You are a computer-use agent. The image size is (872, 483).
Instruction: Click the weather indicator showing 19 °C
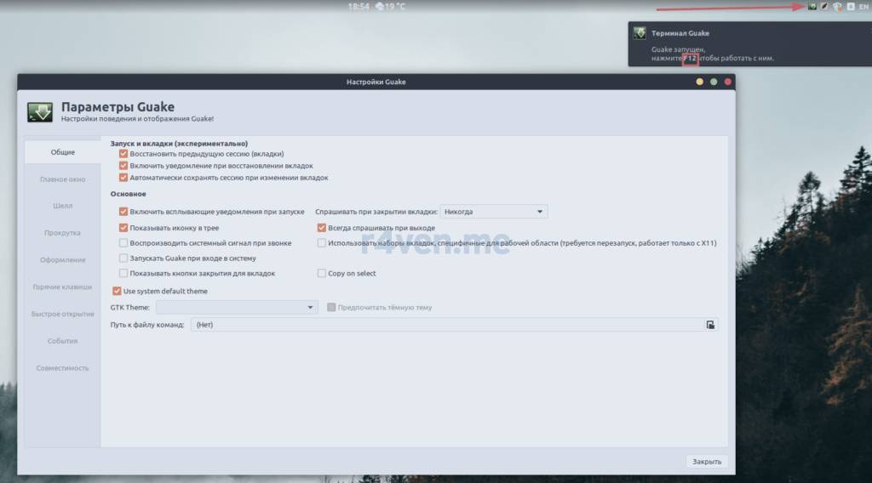(x=391, y=7)
